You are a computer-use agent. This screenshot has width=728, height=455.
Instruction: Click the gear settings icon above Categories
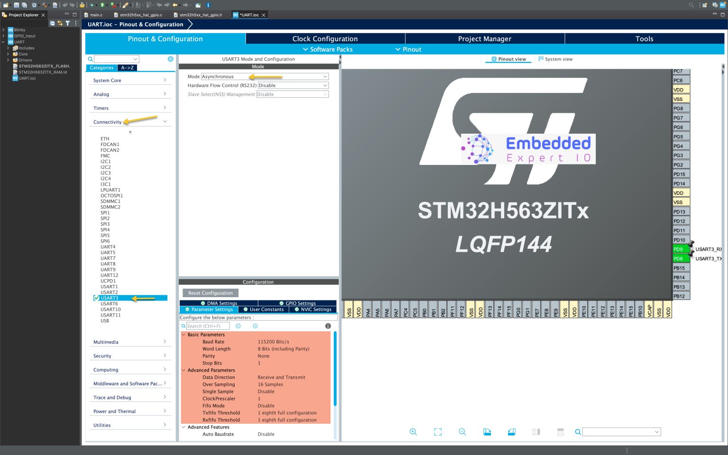171,59
